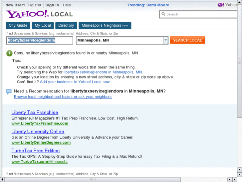The width and height of the screenshot is (242, 182).
Task: Click the Yahoo Y! icon at top right
Action: (x=221, y=5)
